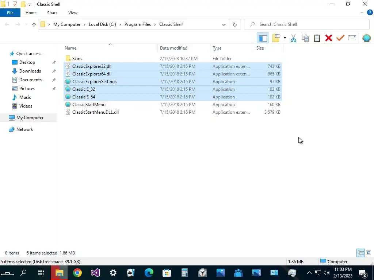Open Microsoft Edge from the taskbar
This screenshot has width=374, height=280.
149,273
